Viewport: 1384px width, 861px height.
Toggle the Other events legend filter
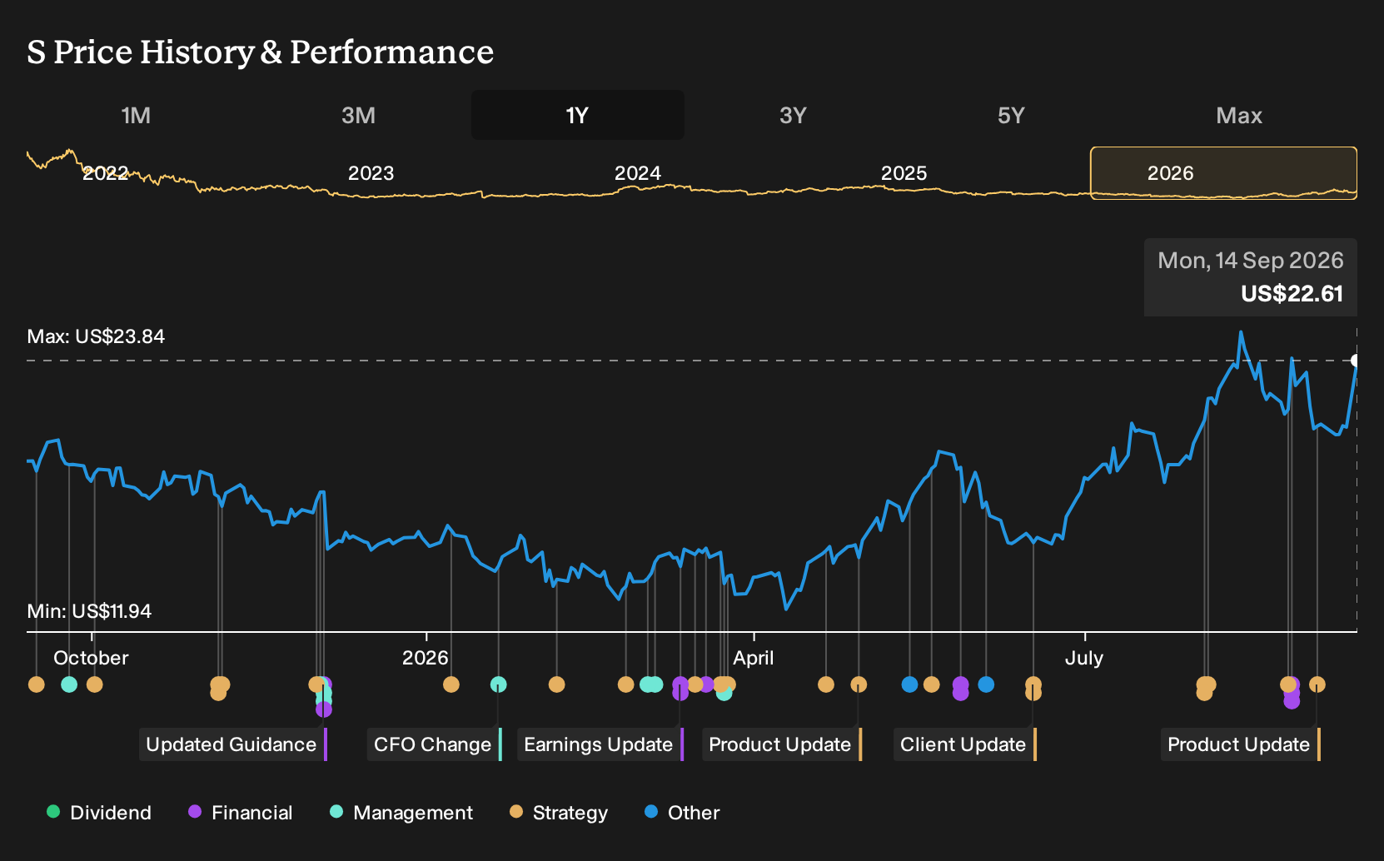tap(682, 812)
